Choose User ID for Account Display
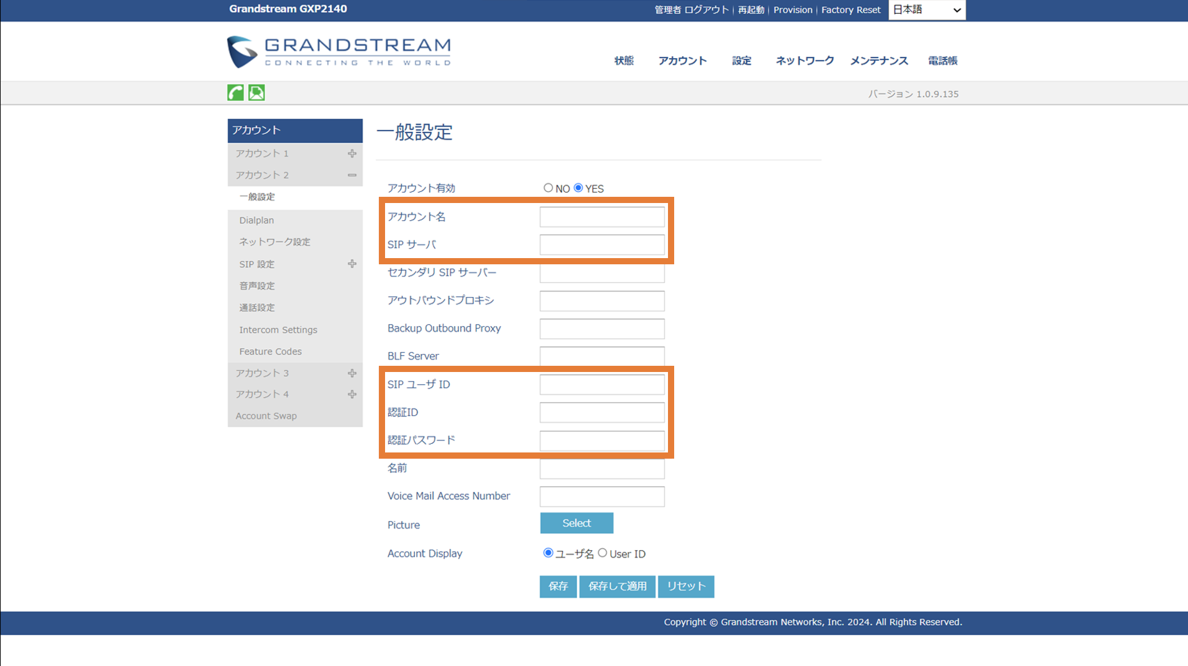 click(x=602, y=553)
